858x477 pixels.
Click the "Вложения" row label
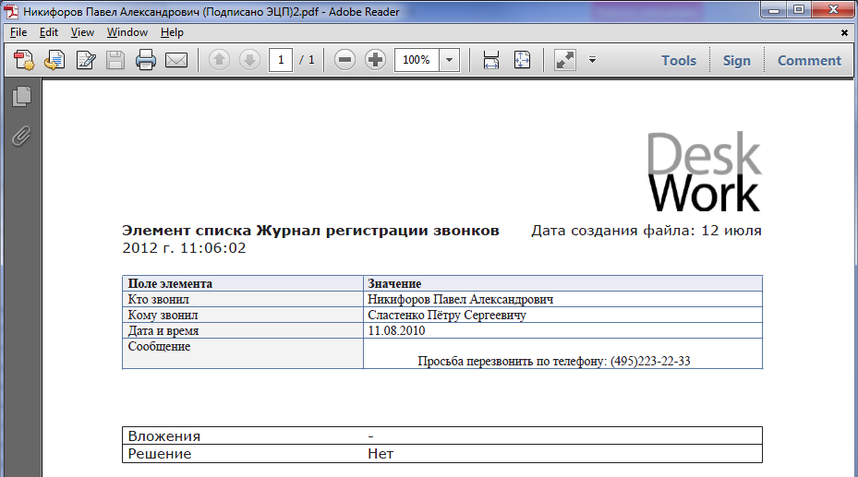[x=163, y=436]
